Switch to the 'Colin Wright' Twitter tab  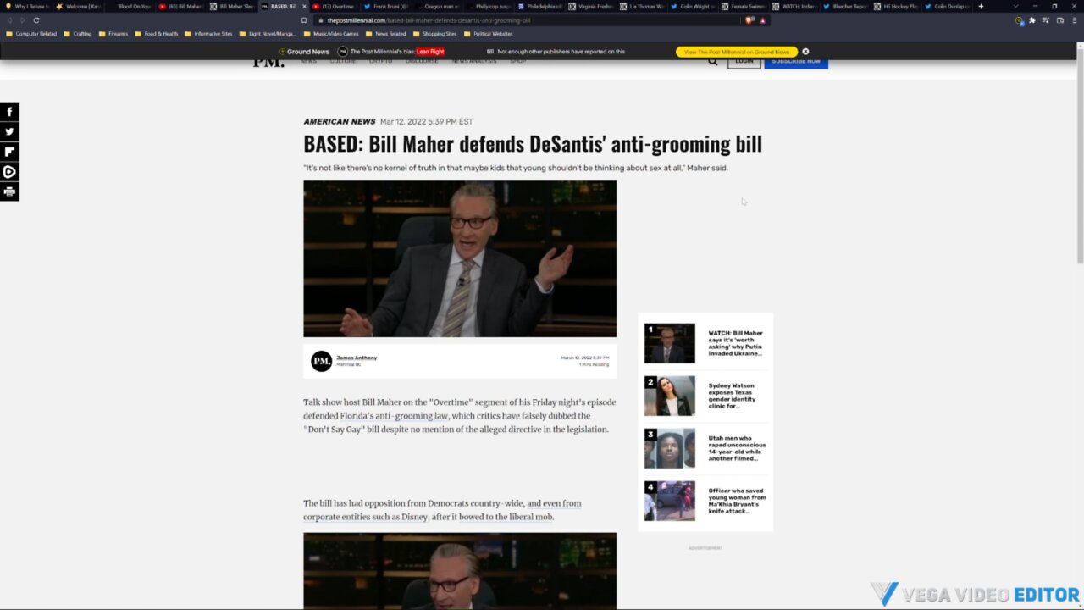click(694, 6)
